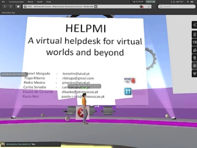
Task: Add location to favorites with star icon
Action: tap(149, 6)
